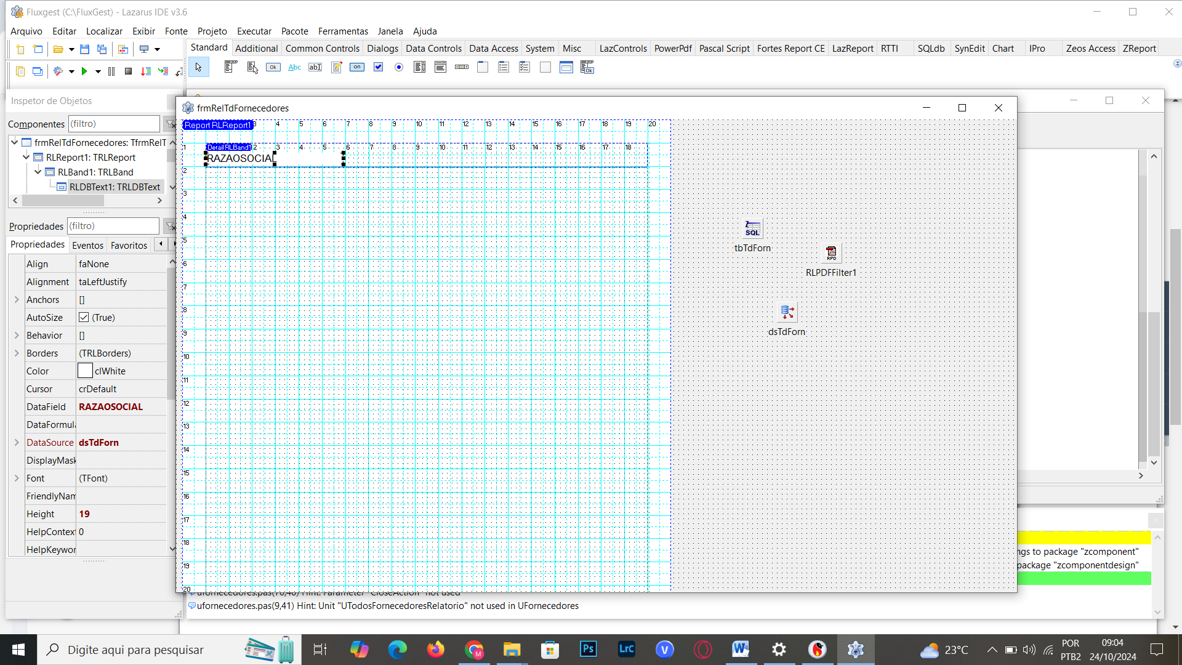Select TComboBox component in palette

(x=441, y=67)
